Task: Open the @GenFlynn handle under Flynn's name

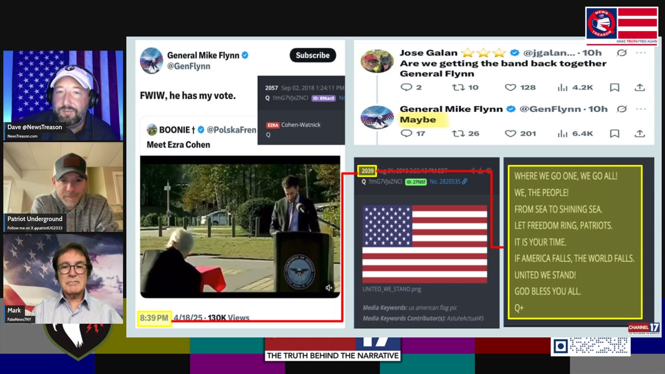Action: pyautogui.click(x=189, y=66)
